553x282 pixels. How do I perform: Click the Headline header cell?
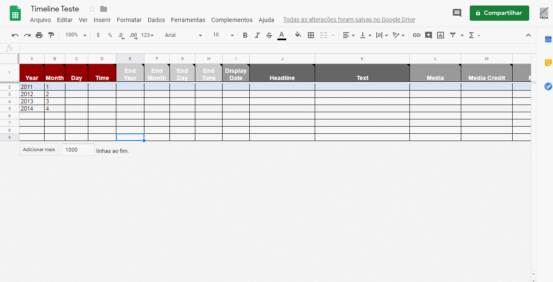point(282,73)
